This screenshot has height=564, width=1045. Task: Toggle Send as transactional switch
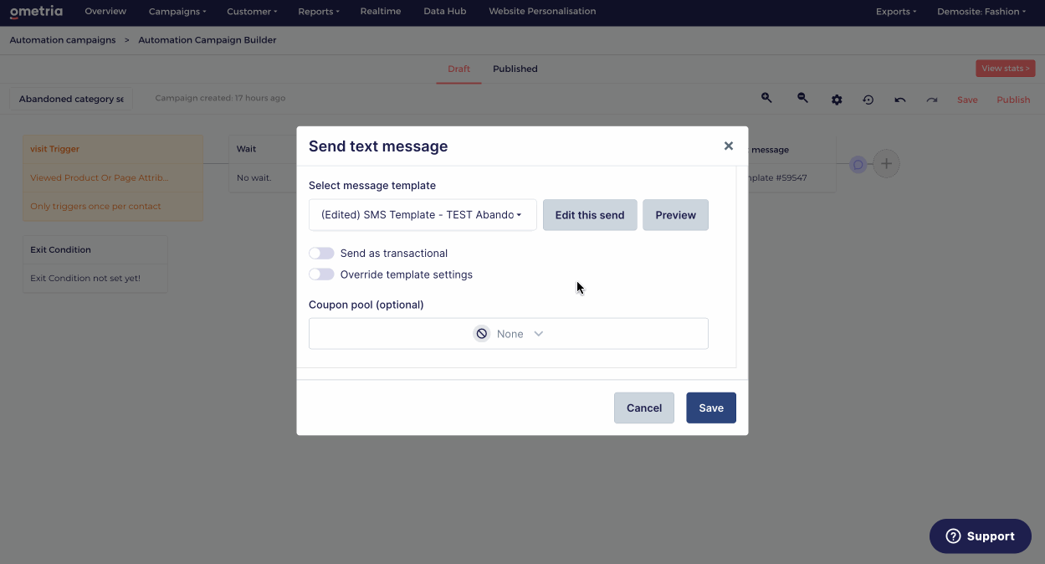321,254
